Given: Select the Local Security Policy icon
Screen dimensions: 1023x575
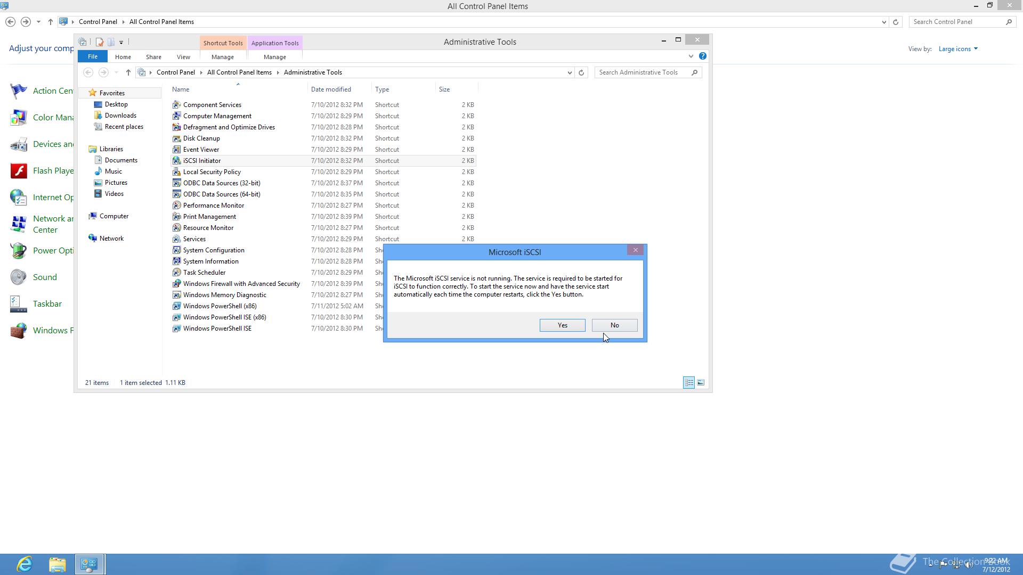Looking at the screenshot, I should point(176,172).
